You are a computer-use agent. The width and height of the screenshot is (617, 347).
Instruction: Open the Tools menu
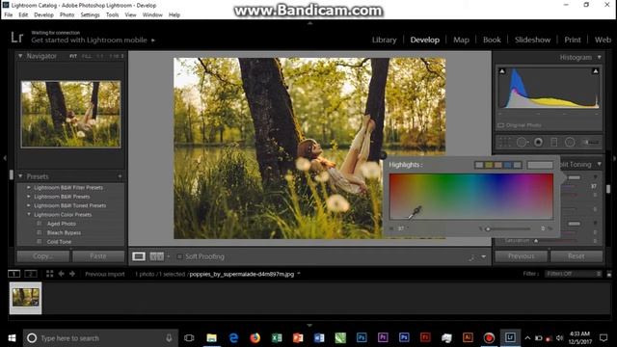coord(112,15)
